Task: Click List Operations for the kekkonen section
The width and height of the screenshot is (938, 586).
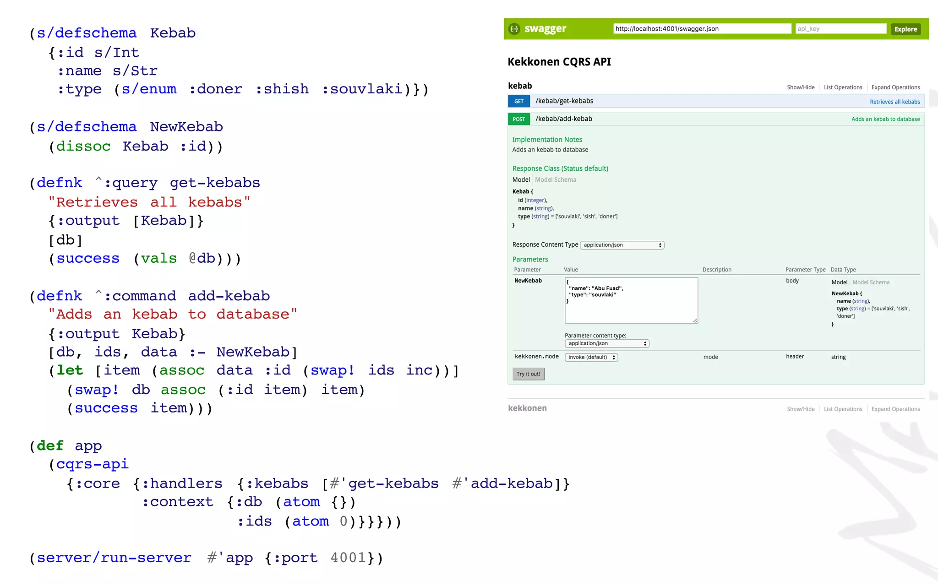Action: (843, 409)
